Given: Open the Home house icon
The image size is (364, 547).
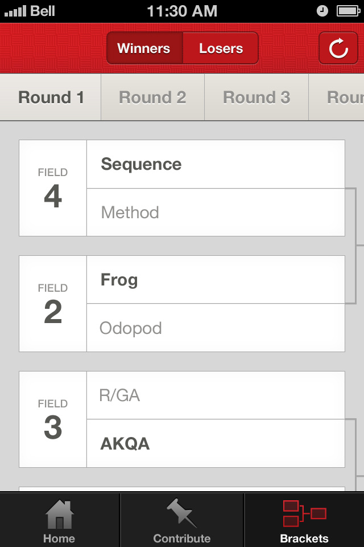Looking at the screenshot, I should pyautogui.click(x=59, y=514).
